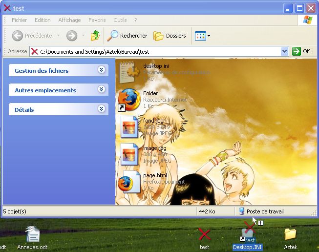Select the page.html Firefox document

click(129, 182)
